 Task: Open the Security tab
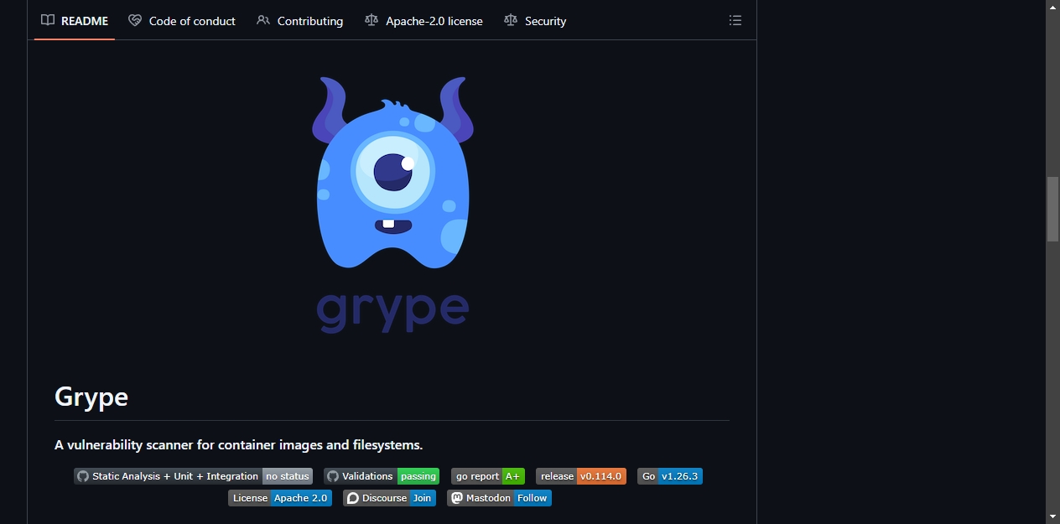pyautogui.click(x=535, y=21)
